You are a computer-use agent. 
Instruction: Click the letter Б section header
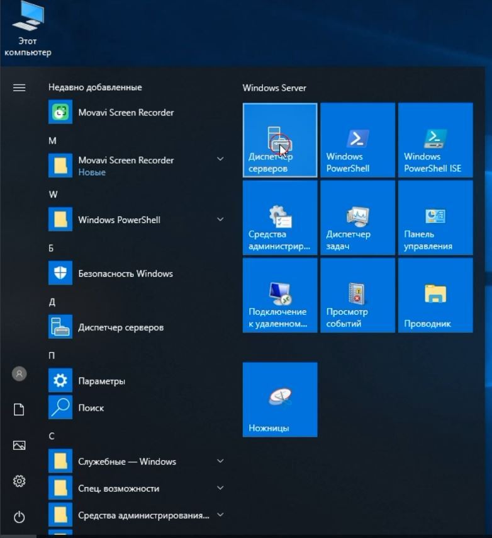tap(51, 248)
